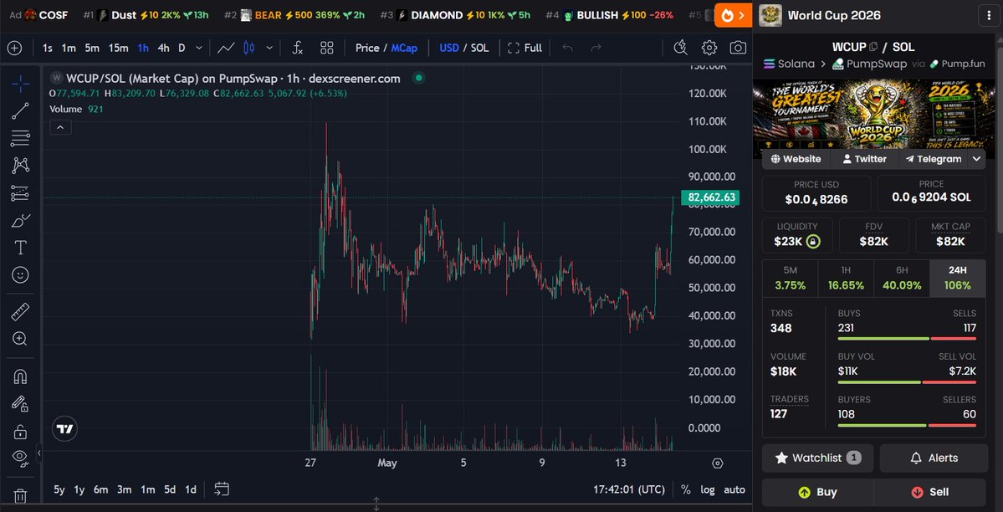Select the XABCD pattern tool
The height and width of the screenshot is (512, 1003).
[x=20, y=166]
